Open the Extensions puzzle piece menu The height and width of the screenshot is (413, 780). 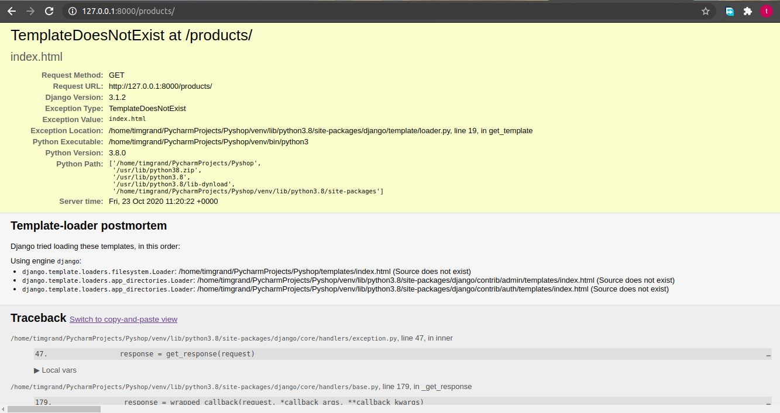(748, 11)
